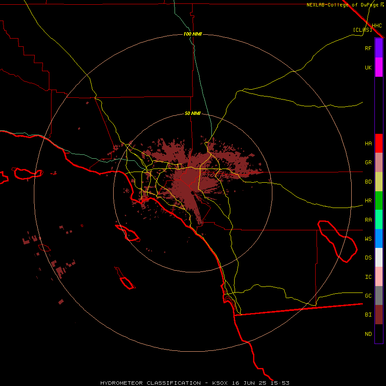Click the Hydrometeor Classification KSOX caption
The height and width of the screenshot is (386, 386).
[195, 383]
